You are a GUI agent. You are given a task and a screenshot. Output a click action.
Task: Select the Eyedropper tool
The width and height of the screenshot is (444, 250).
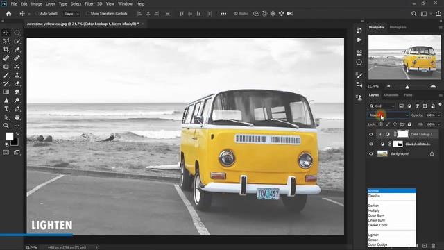17,49
